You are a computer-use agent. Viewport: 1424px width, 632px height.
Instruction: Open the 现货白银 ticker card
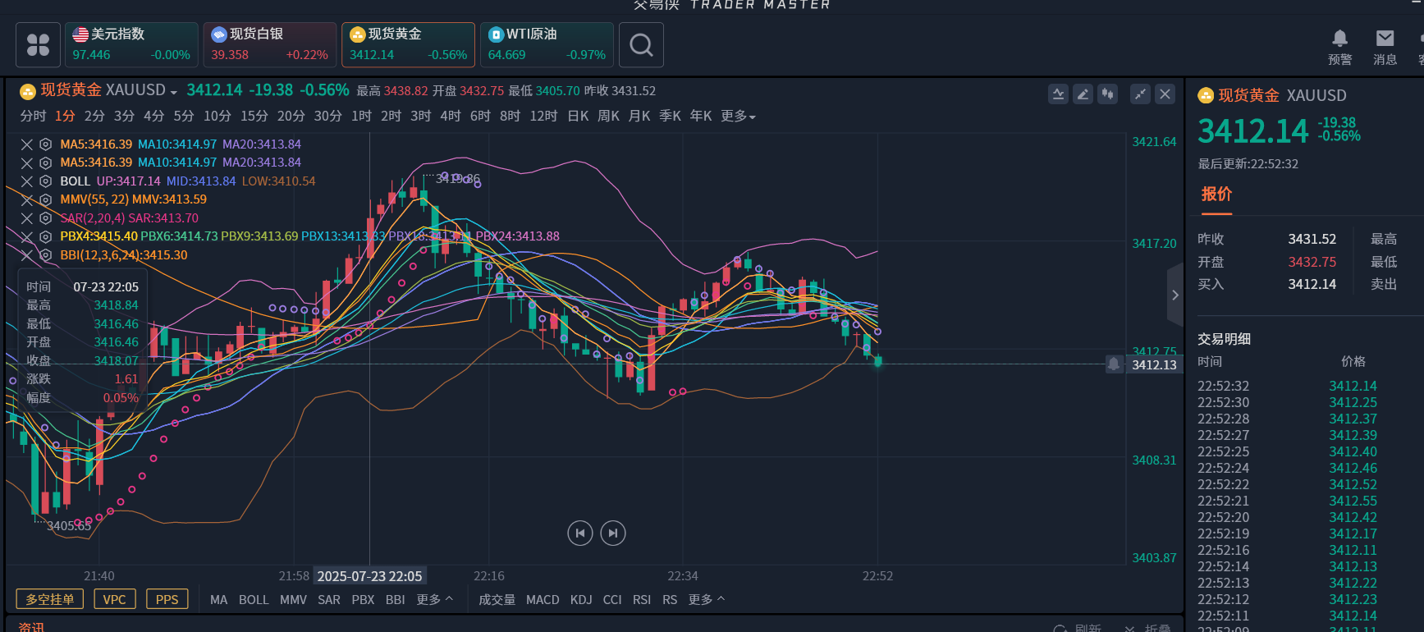coord(270,44)
